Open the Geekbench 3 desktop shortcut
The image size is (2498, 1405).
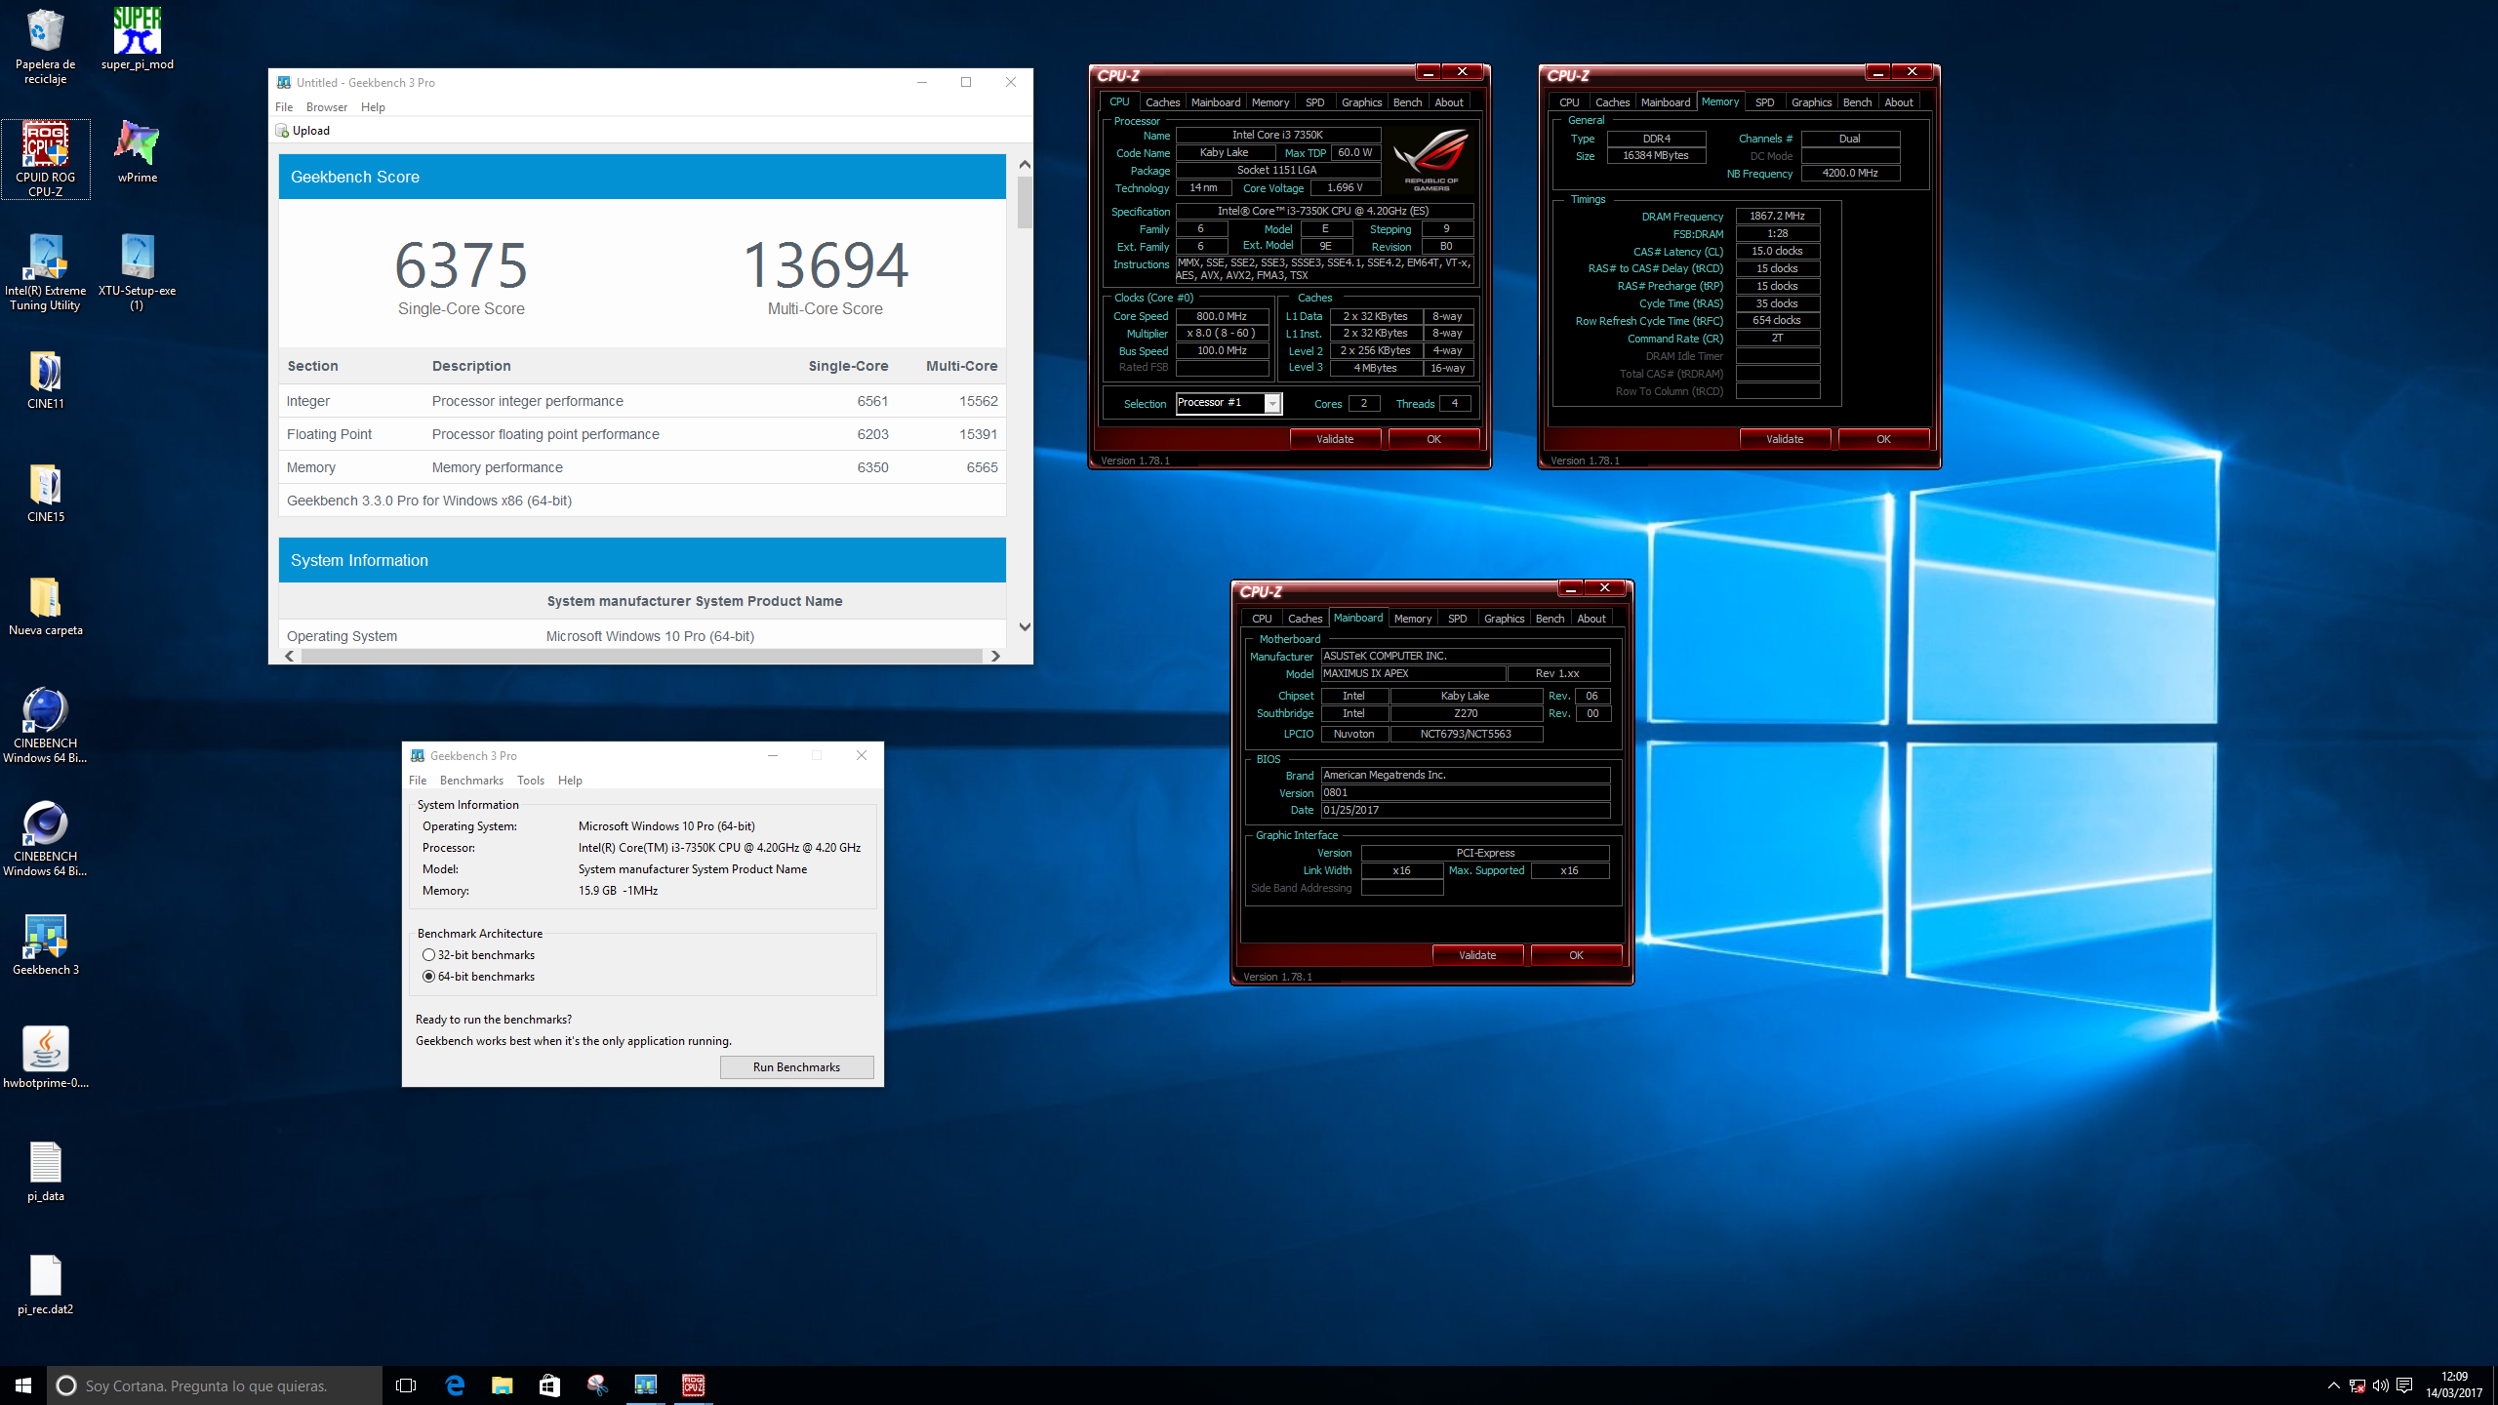click(45, 945)
